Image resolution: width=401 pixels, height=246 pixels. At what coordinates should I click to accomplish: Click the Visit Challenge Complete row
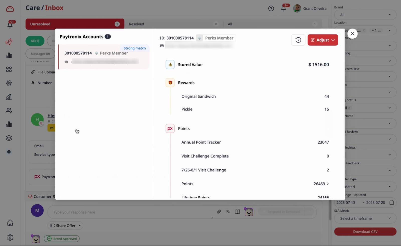[x=255, y=156]
